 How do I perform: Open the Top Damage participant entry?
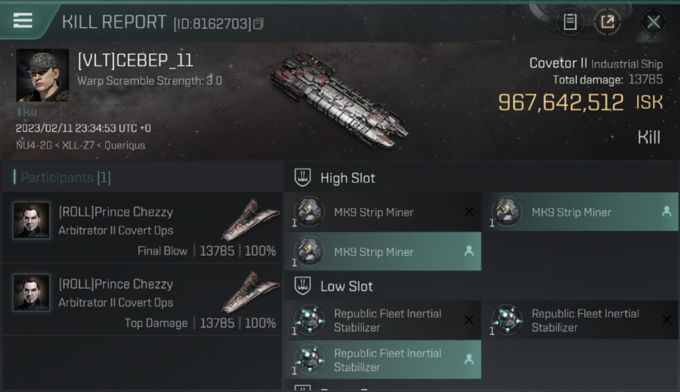(x=142, y=299)
